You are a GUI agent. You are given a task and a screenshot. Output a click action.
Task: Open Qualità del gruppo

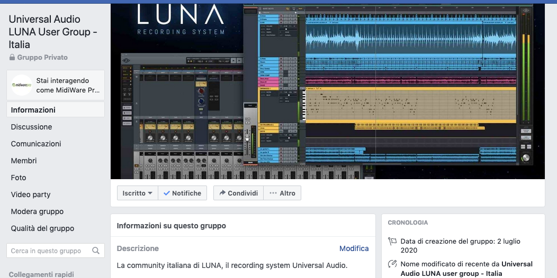[x=42, y=228]
